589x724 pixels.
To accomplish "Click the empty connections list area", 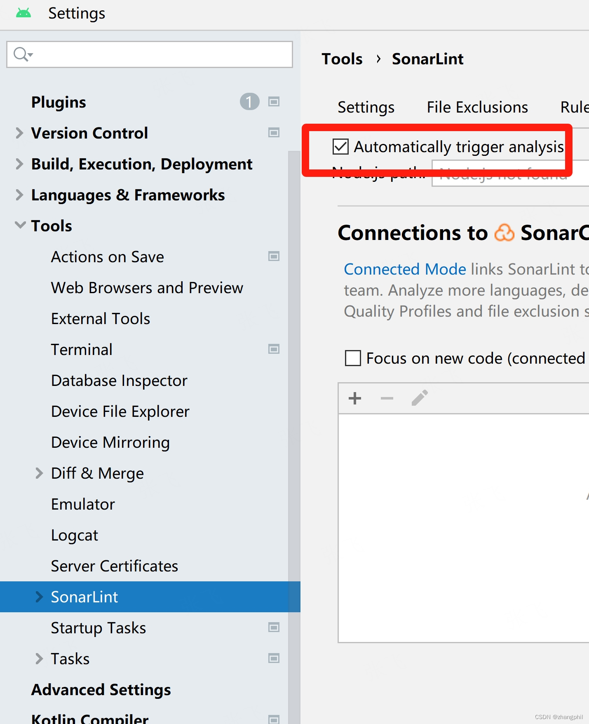I will pyautogui.click(x=464, y=528).
